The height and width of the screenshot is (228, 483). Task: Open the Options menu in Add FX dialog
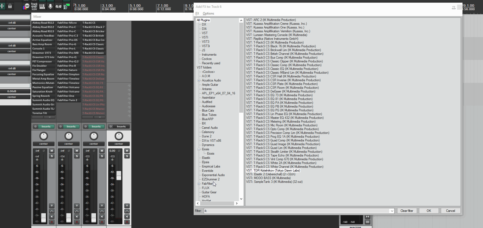coord(208,13)
